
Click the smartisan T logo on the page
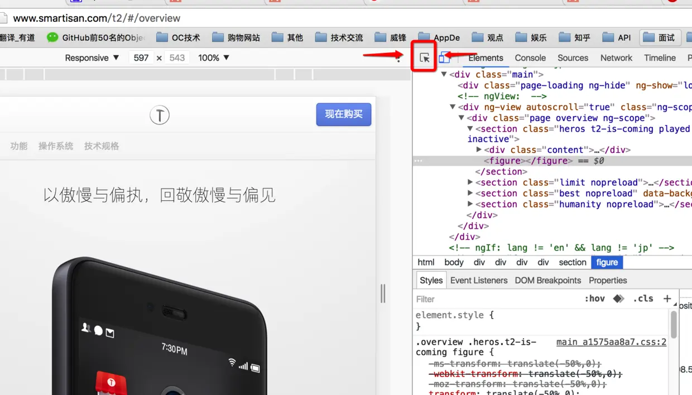(x=160, y=115)
